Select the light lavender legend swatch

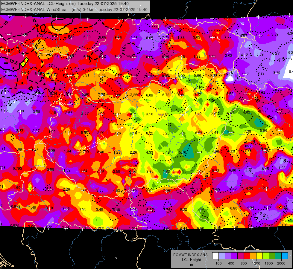[x=222, y=256]
